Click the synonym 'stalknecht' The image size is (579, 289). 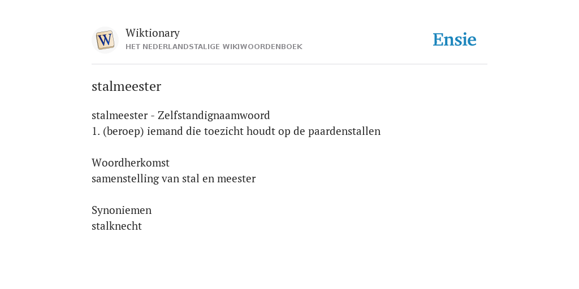(116, 226)
